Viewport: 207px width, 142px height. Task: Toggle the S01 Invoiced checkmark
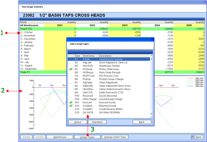(71, 102)
